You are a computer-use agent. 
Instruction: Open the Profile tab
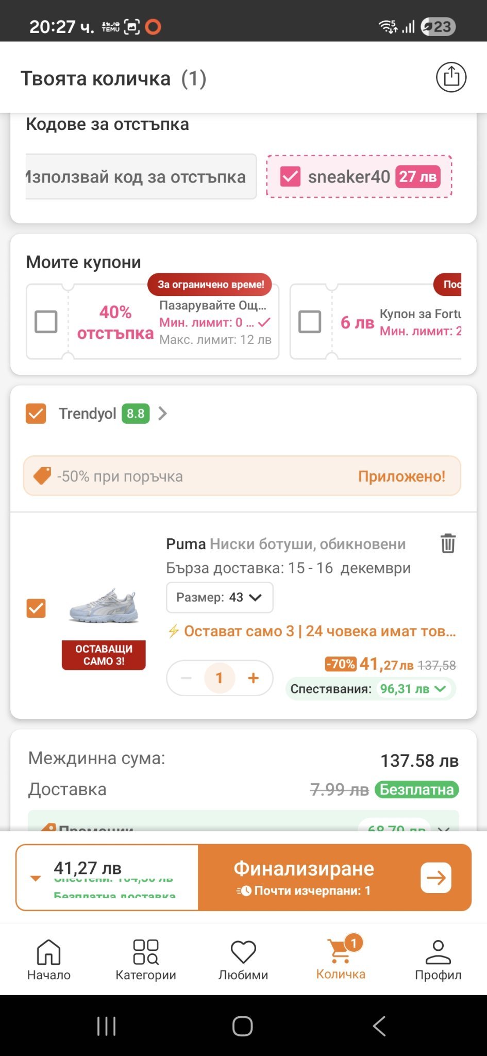click(x=438, y=959)
